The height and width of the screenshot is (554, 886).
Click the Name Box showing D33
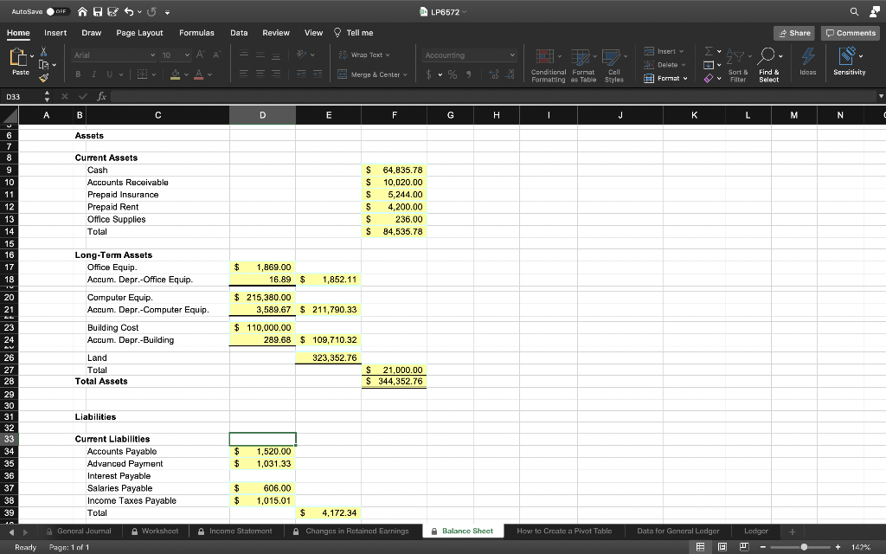(x=22, y=97)
